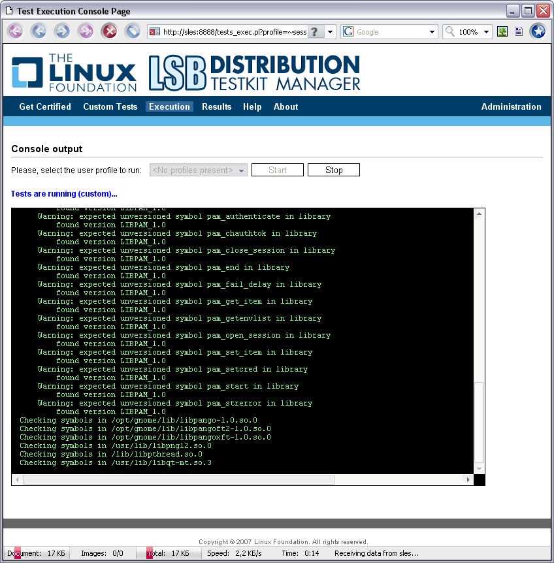
Task: Maximize the browser window
Action: click(528, 11)
